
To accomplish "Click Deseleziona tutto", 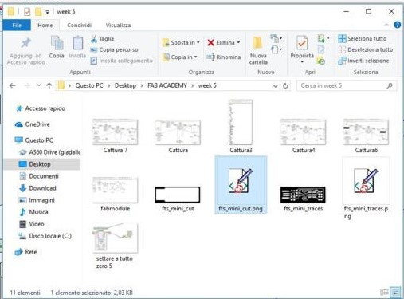I will click(x=365, y=49).
